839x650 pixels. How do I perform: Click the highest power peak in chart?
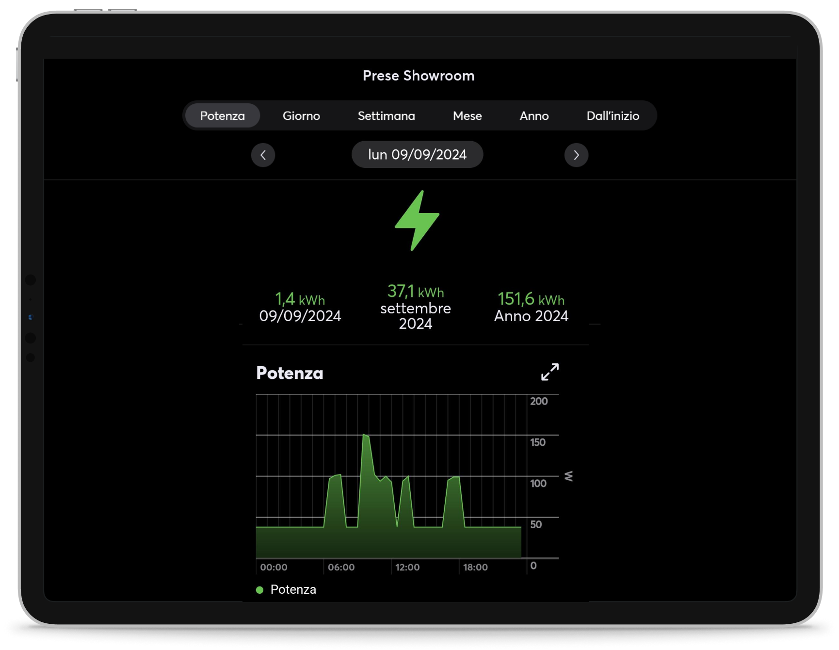(365, 436)
